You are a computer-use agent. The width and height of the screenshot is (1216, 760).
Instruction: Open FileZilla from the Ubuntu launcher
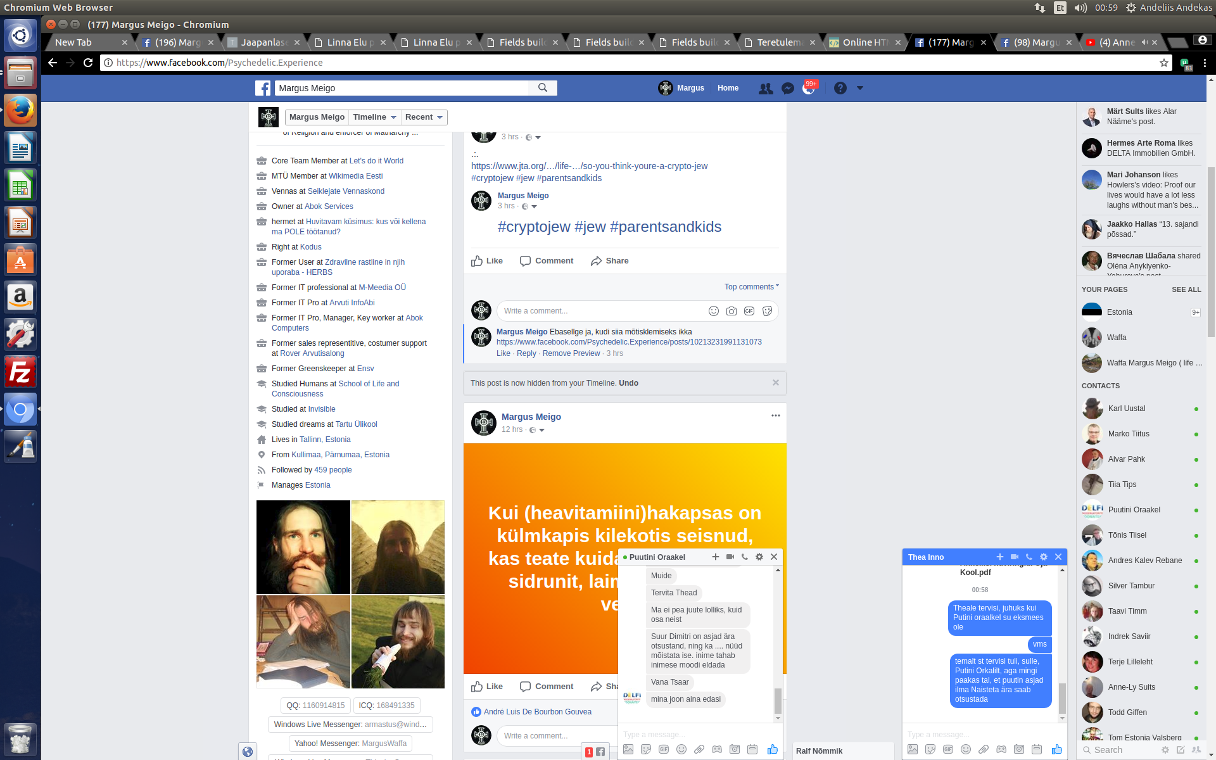[x=20, y=372]
